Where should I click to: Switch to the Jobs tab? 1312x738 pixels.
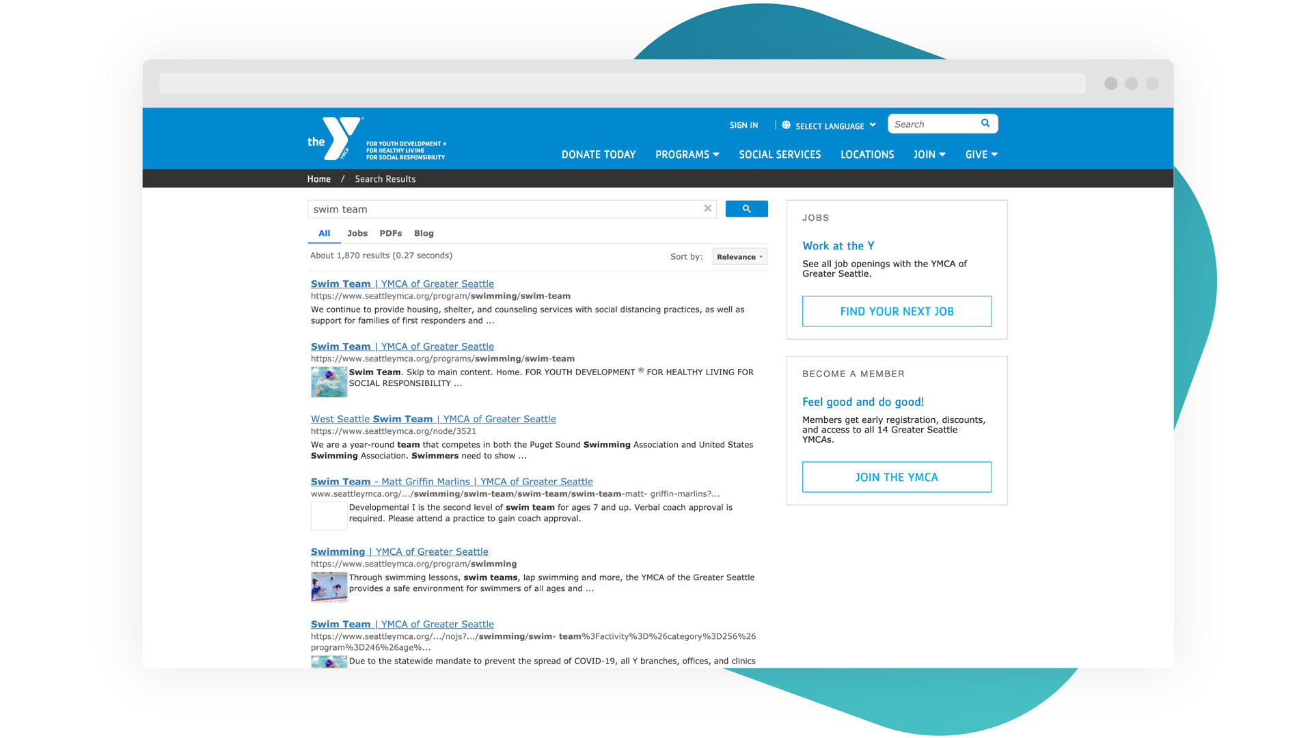357,234
